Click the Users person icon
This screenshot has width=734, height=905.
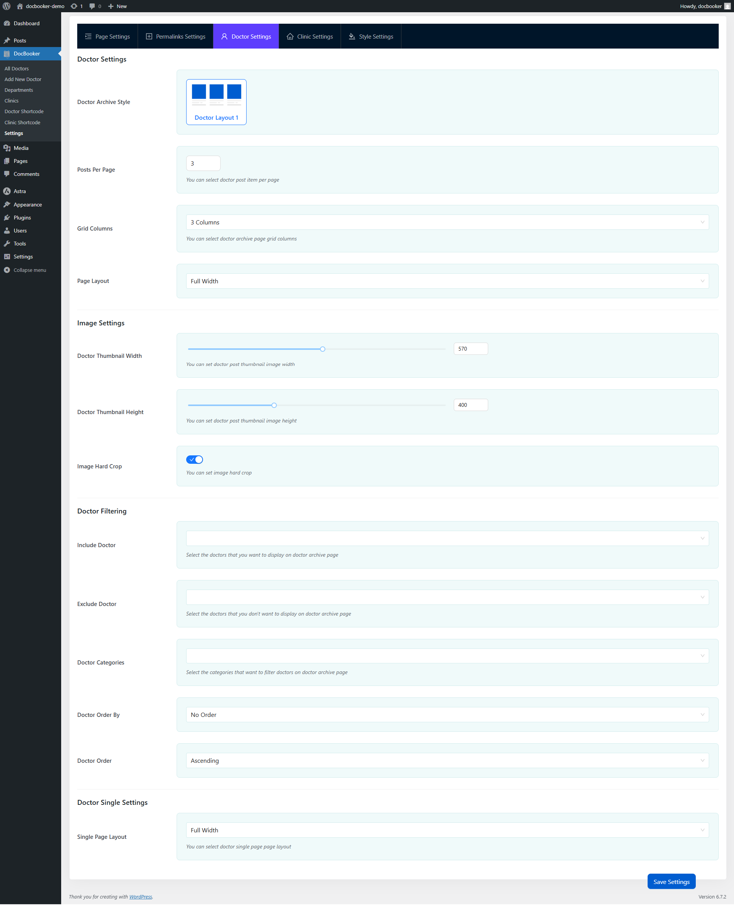(x=7, y=231)
